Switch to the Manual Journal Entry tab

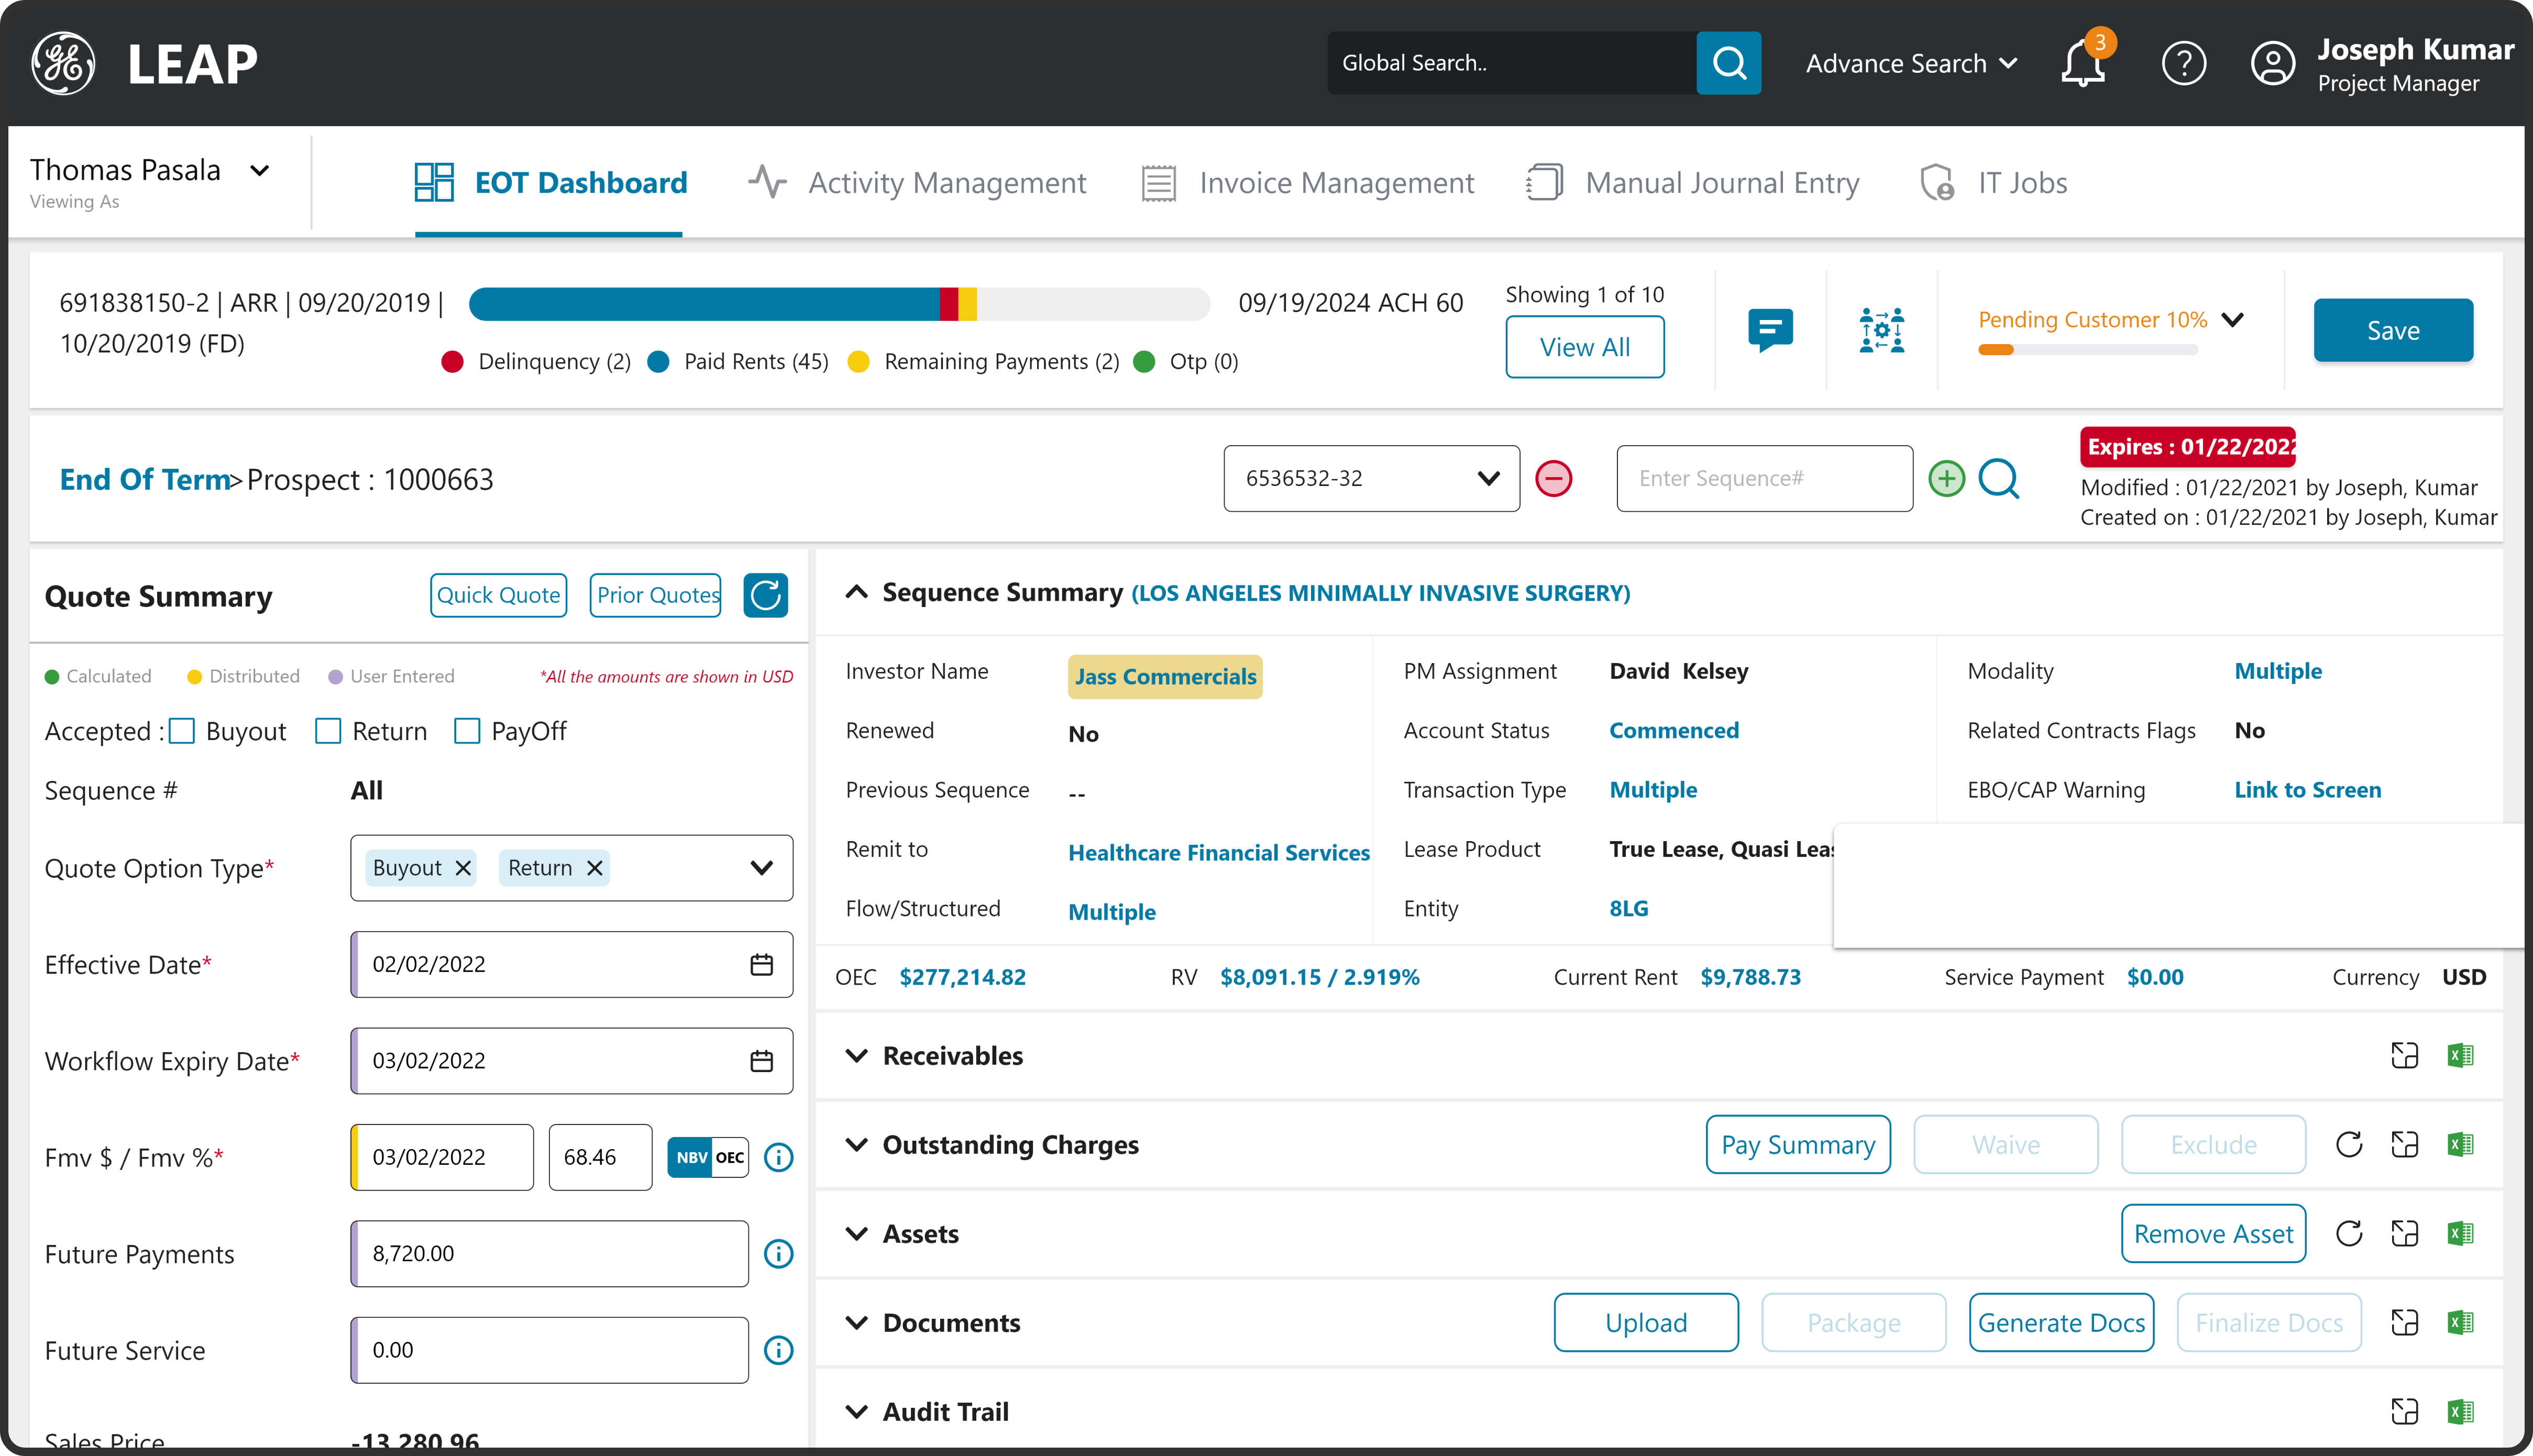1692,183
